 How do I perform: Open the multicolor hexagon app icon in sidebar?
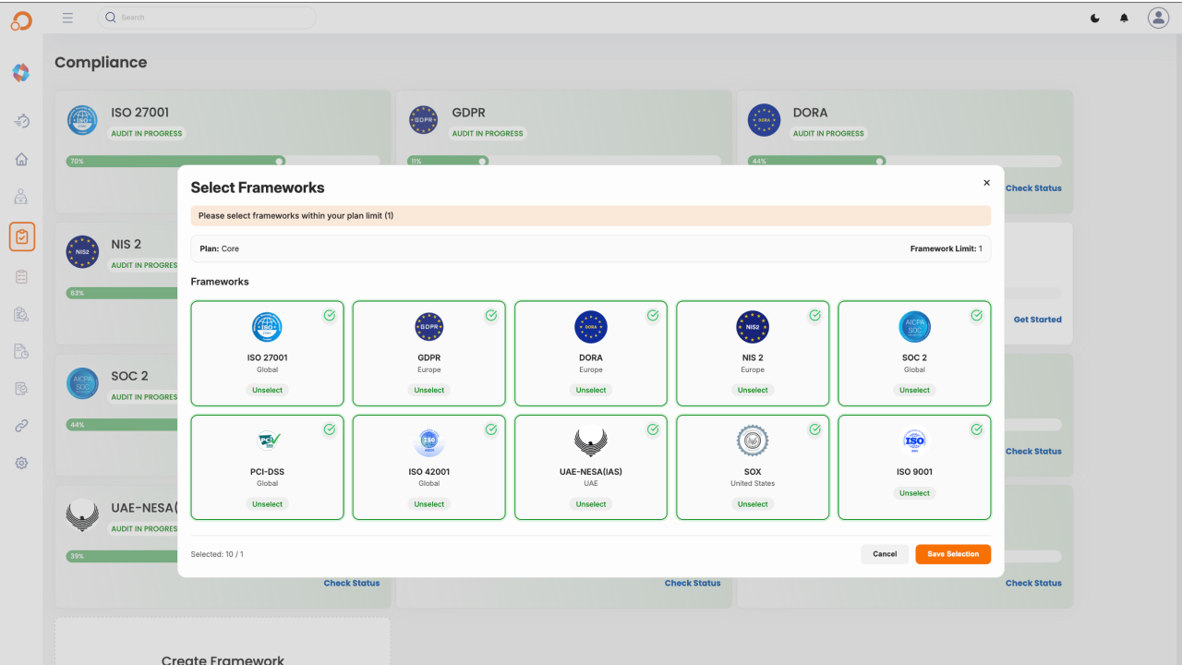pyautogui.click(x=21, y=72)
